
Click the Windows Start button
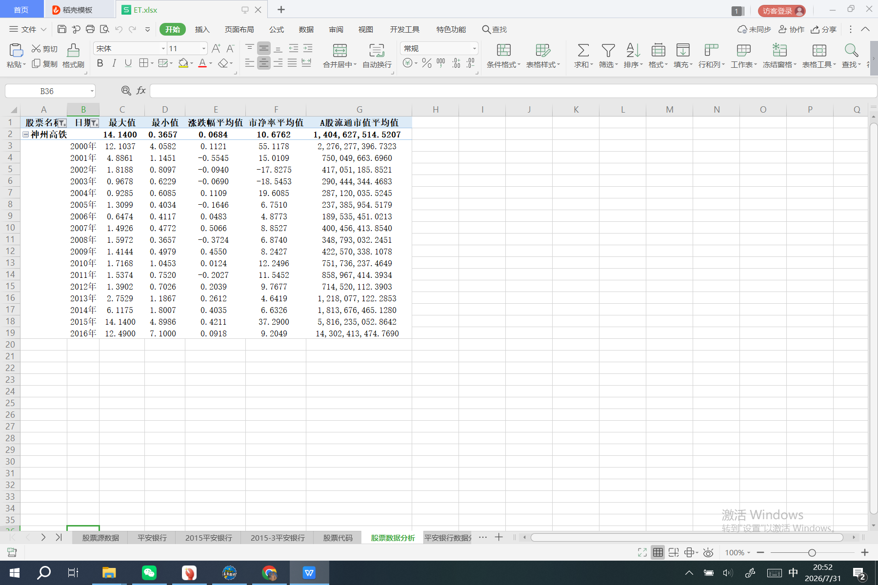[x=15, y=572]
